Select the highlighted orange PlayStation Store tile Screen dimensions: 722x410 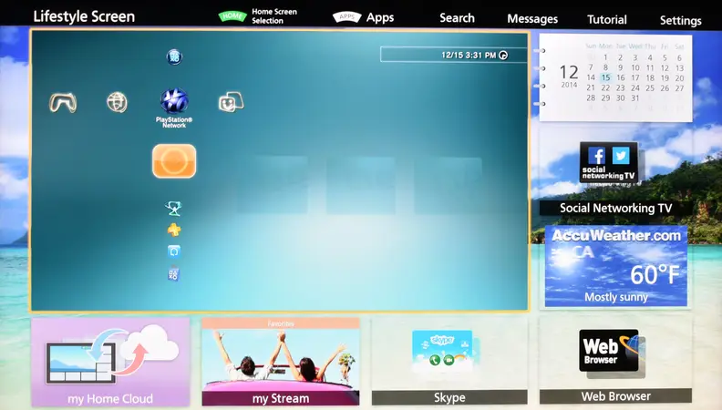click(174, 161)
